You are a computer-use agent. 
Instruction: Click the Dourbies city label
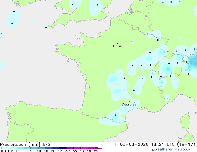(129, 104)
